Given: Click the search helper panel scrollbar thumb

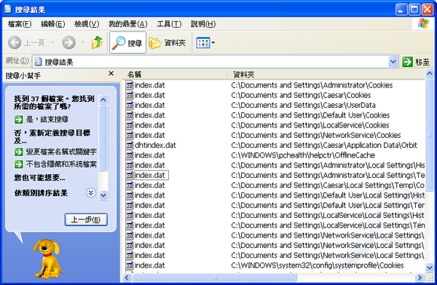Looking at the screenshot, I should (x=103, y=138).
